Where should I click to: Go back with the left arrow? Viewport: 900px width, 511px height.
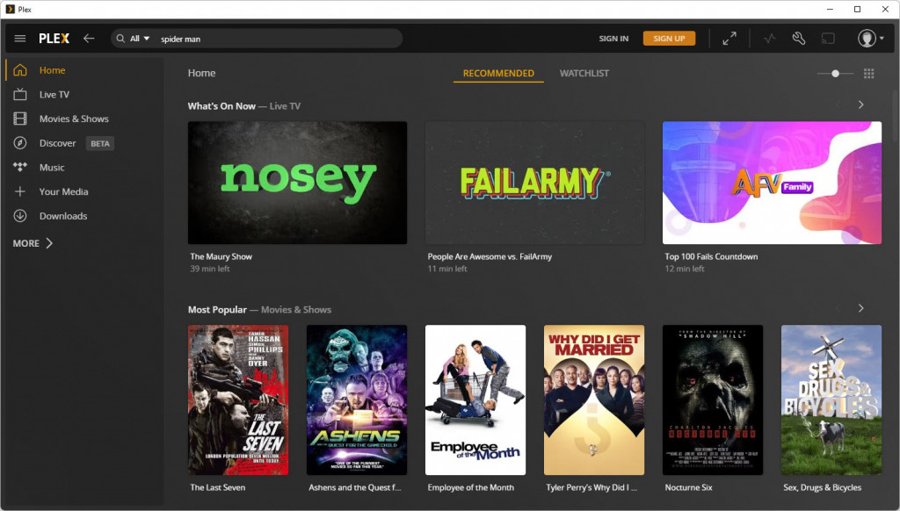point(89,39)
